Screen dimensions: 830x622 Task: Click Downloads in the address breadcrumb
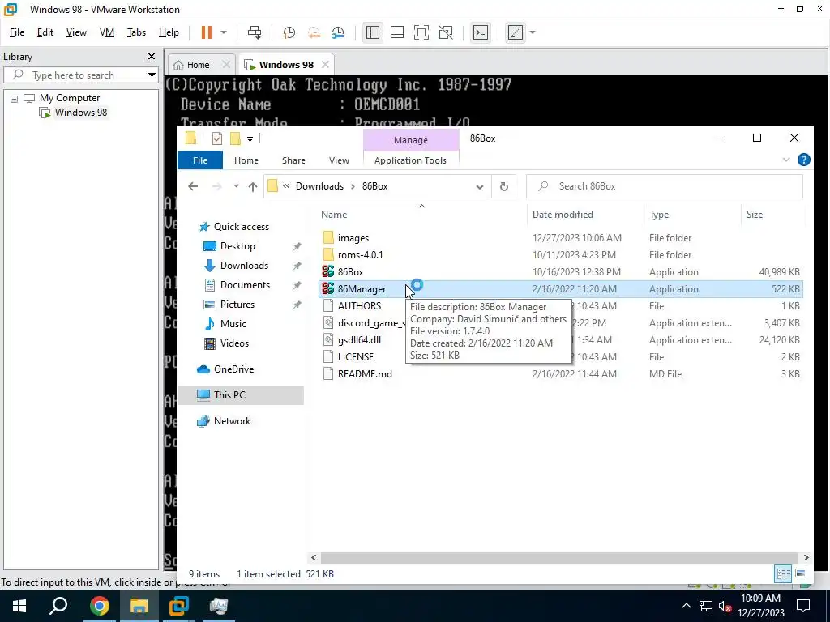[x=319, y=186]
